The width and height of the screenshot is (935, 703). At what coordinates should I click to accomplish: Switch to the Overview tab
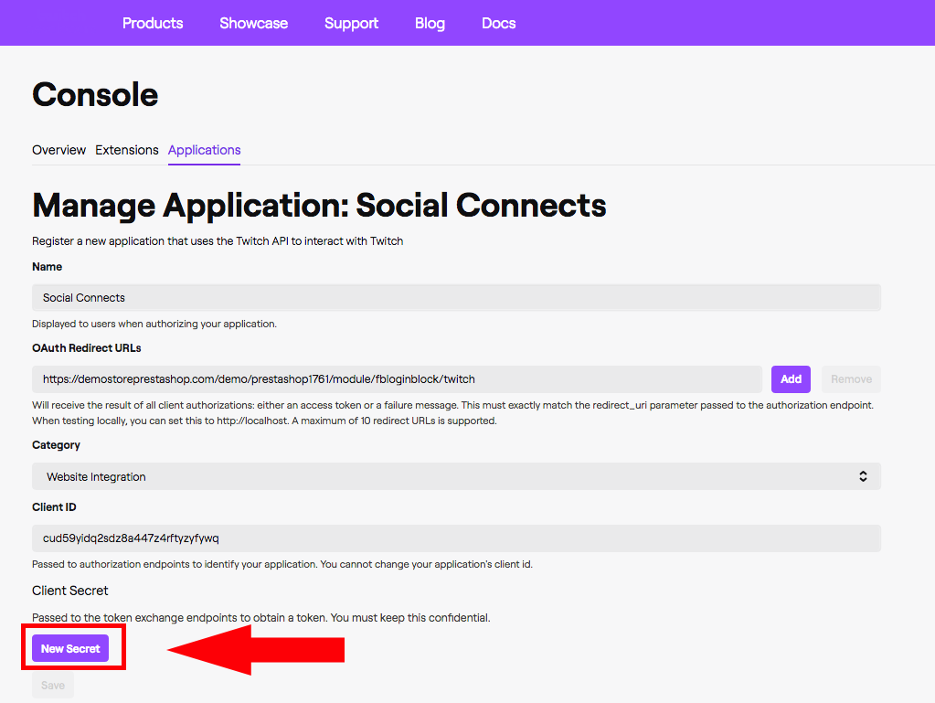click(x=59, y=150)
